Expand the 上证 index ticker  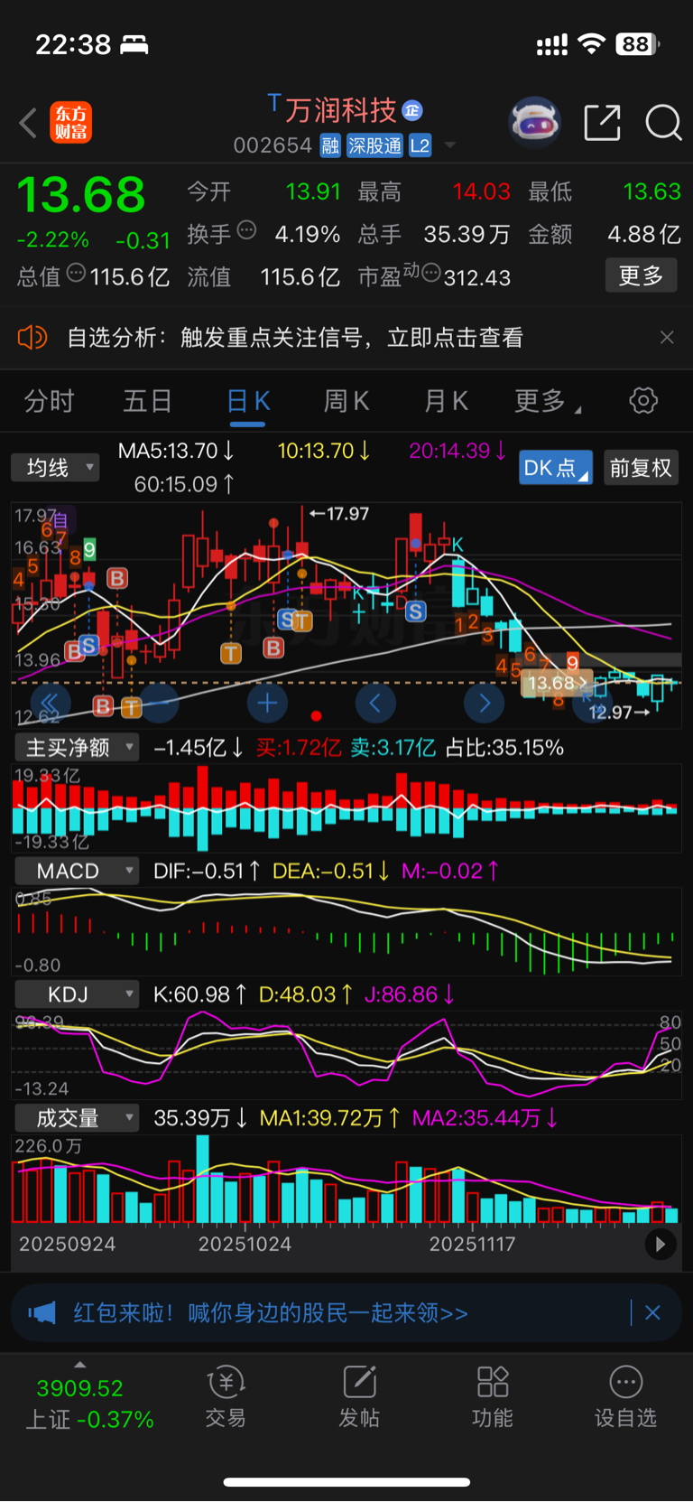tap(80, 1365)
